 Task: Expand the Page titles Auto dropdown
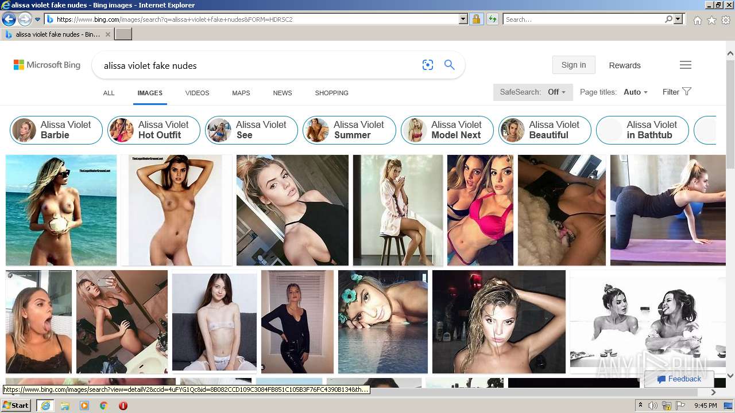(614, 92)
